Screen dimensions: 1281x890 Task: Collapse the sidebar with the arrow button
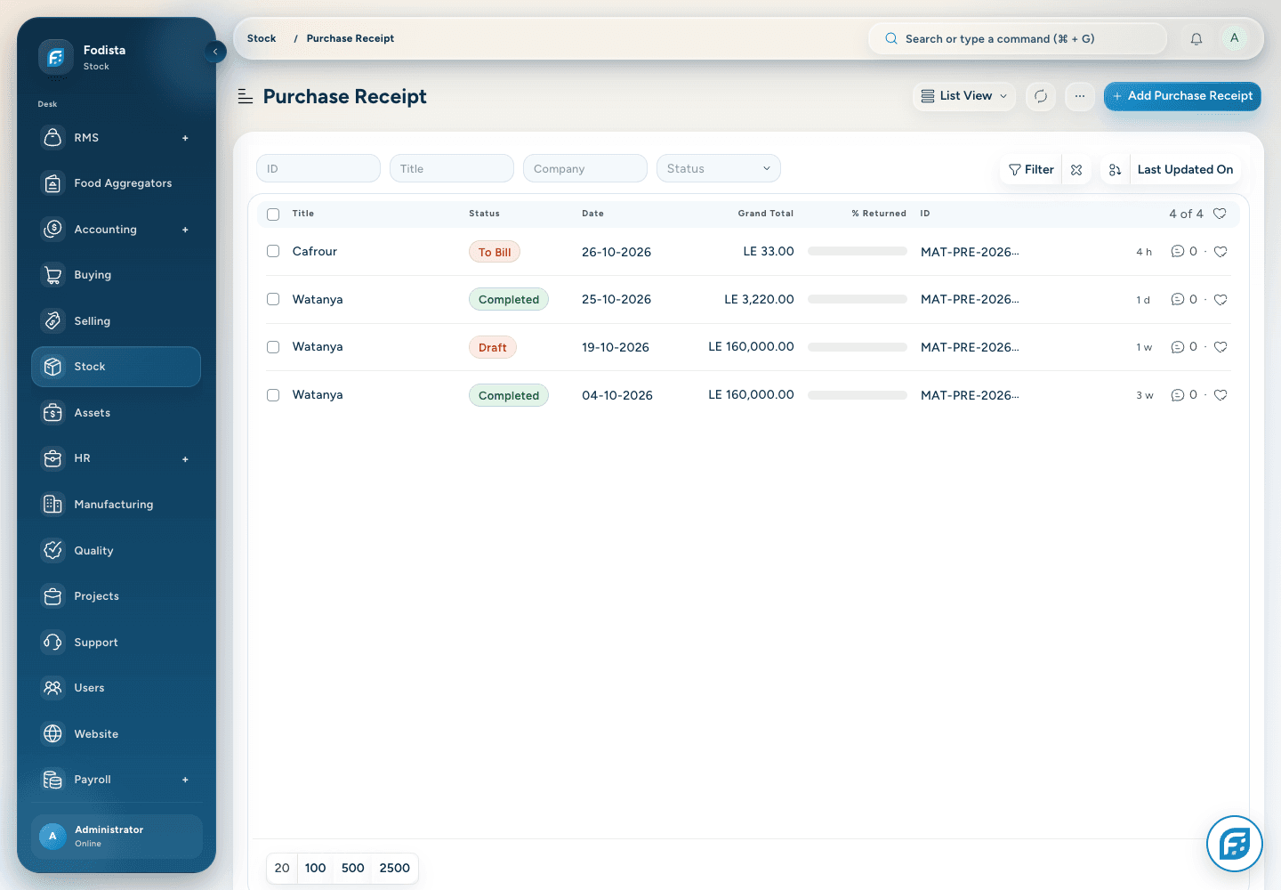click(215, 52)
